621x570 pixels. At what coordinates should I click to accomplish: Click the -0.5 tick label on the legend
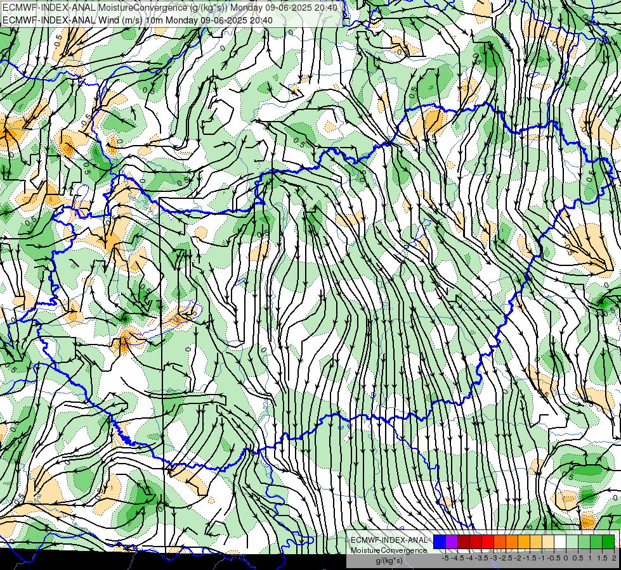click(554, 558)
